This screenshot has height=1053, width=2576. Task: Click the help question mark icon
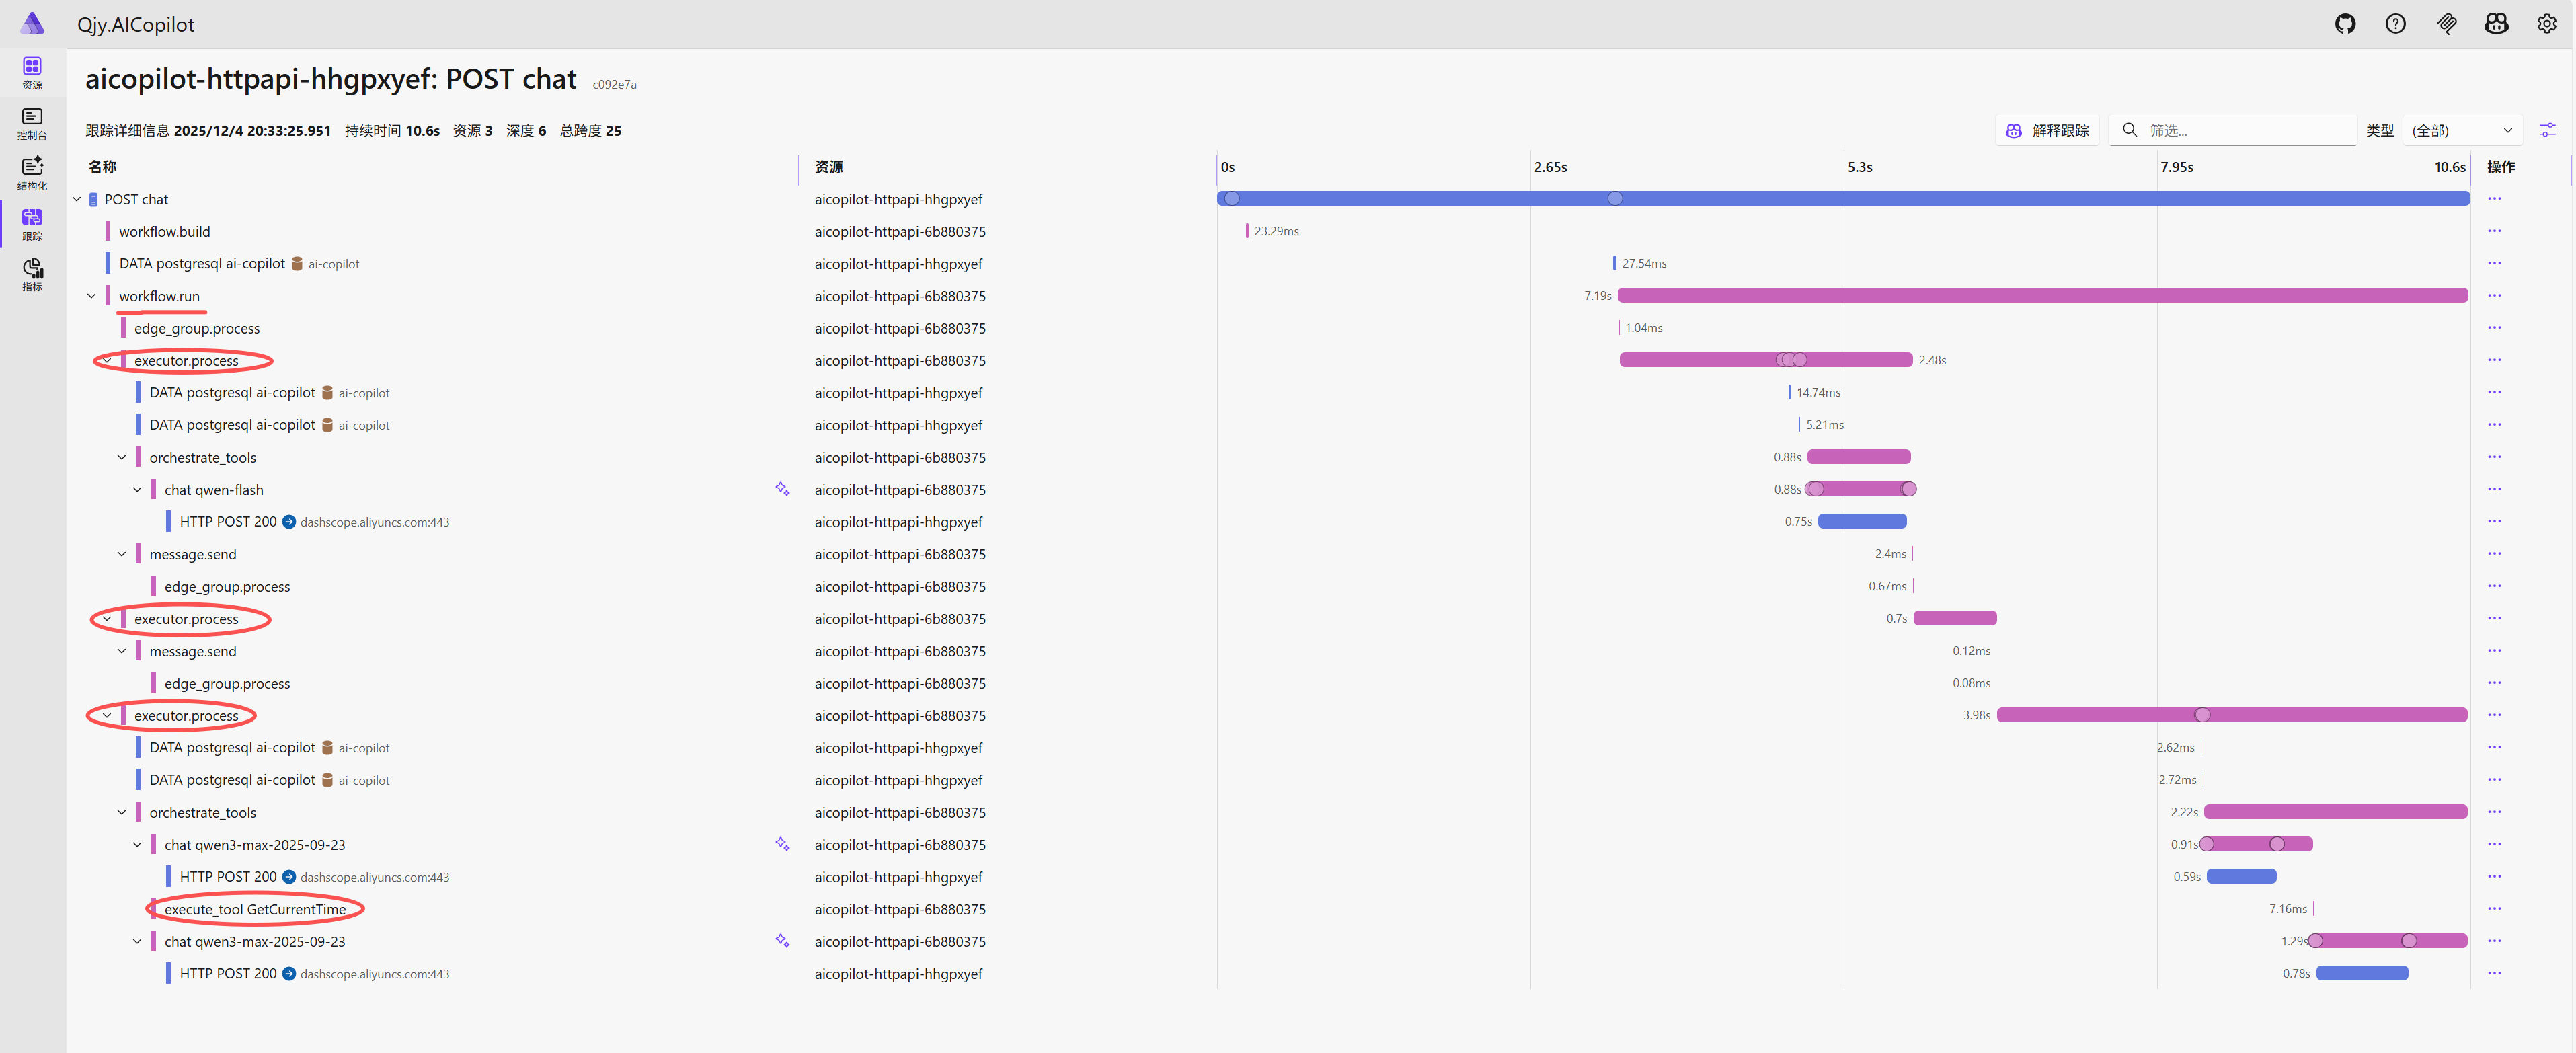[2395, 24]
